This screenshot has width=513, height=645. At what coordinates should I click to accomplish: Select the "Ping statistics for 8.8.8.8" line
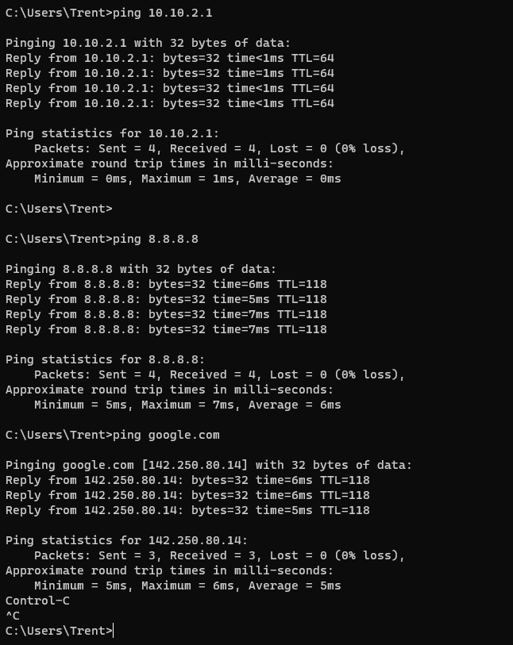105,359
